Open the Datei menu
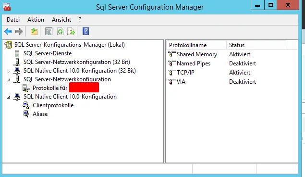 [x=13, y=20]
